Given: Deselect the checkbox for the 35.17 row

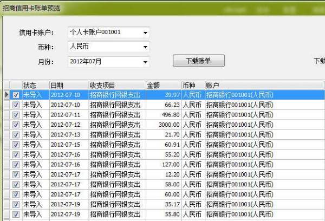Looking at the screenshot, I should tap(16, 204).
